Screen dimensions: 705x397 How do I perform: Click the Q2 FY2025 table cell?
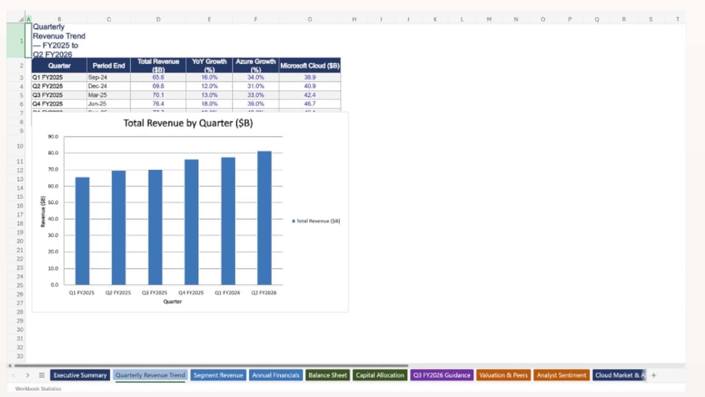[x=59, y=86]
